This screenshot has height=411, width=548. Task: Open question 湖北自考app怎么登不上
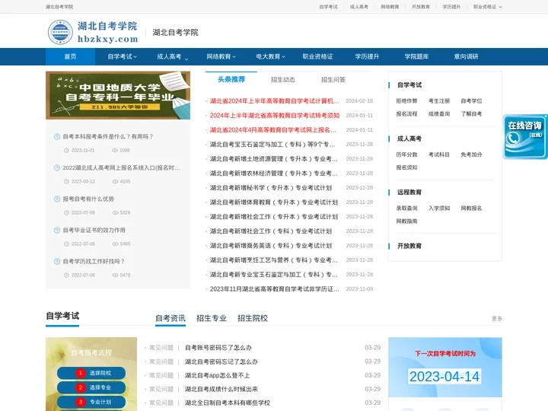point(218,376)
